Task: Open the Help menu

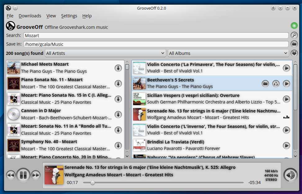Action: (x=87, y=16)
